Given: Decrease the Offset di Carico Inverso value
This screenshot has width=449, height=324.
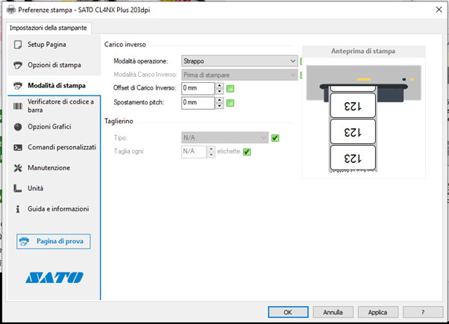Looking at the screenshot, I should tap(219, 92).
